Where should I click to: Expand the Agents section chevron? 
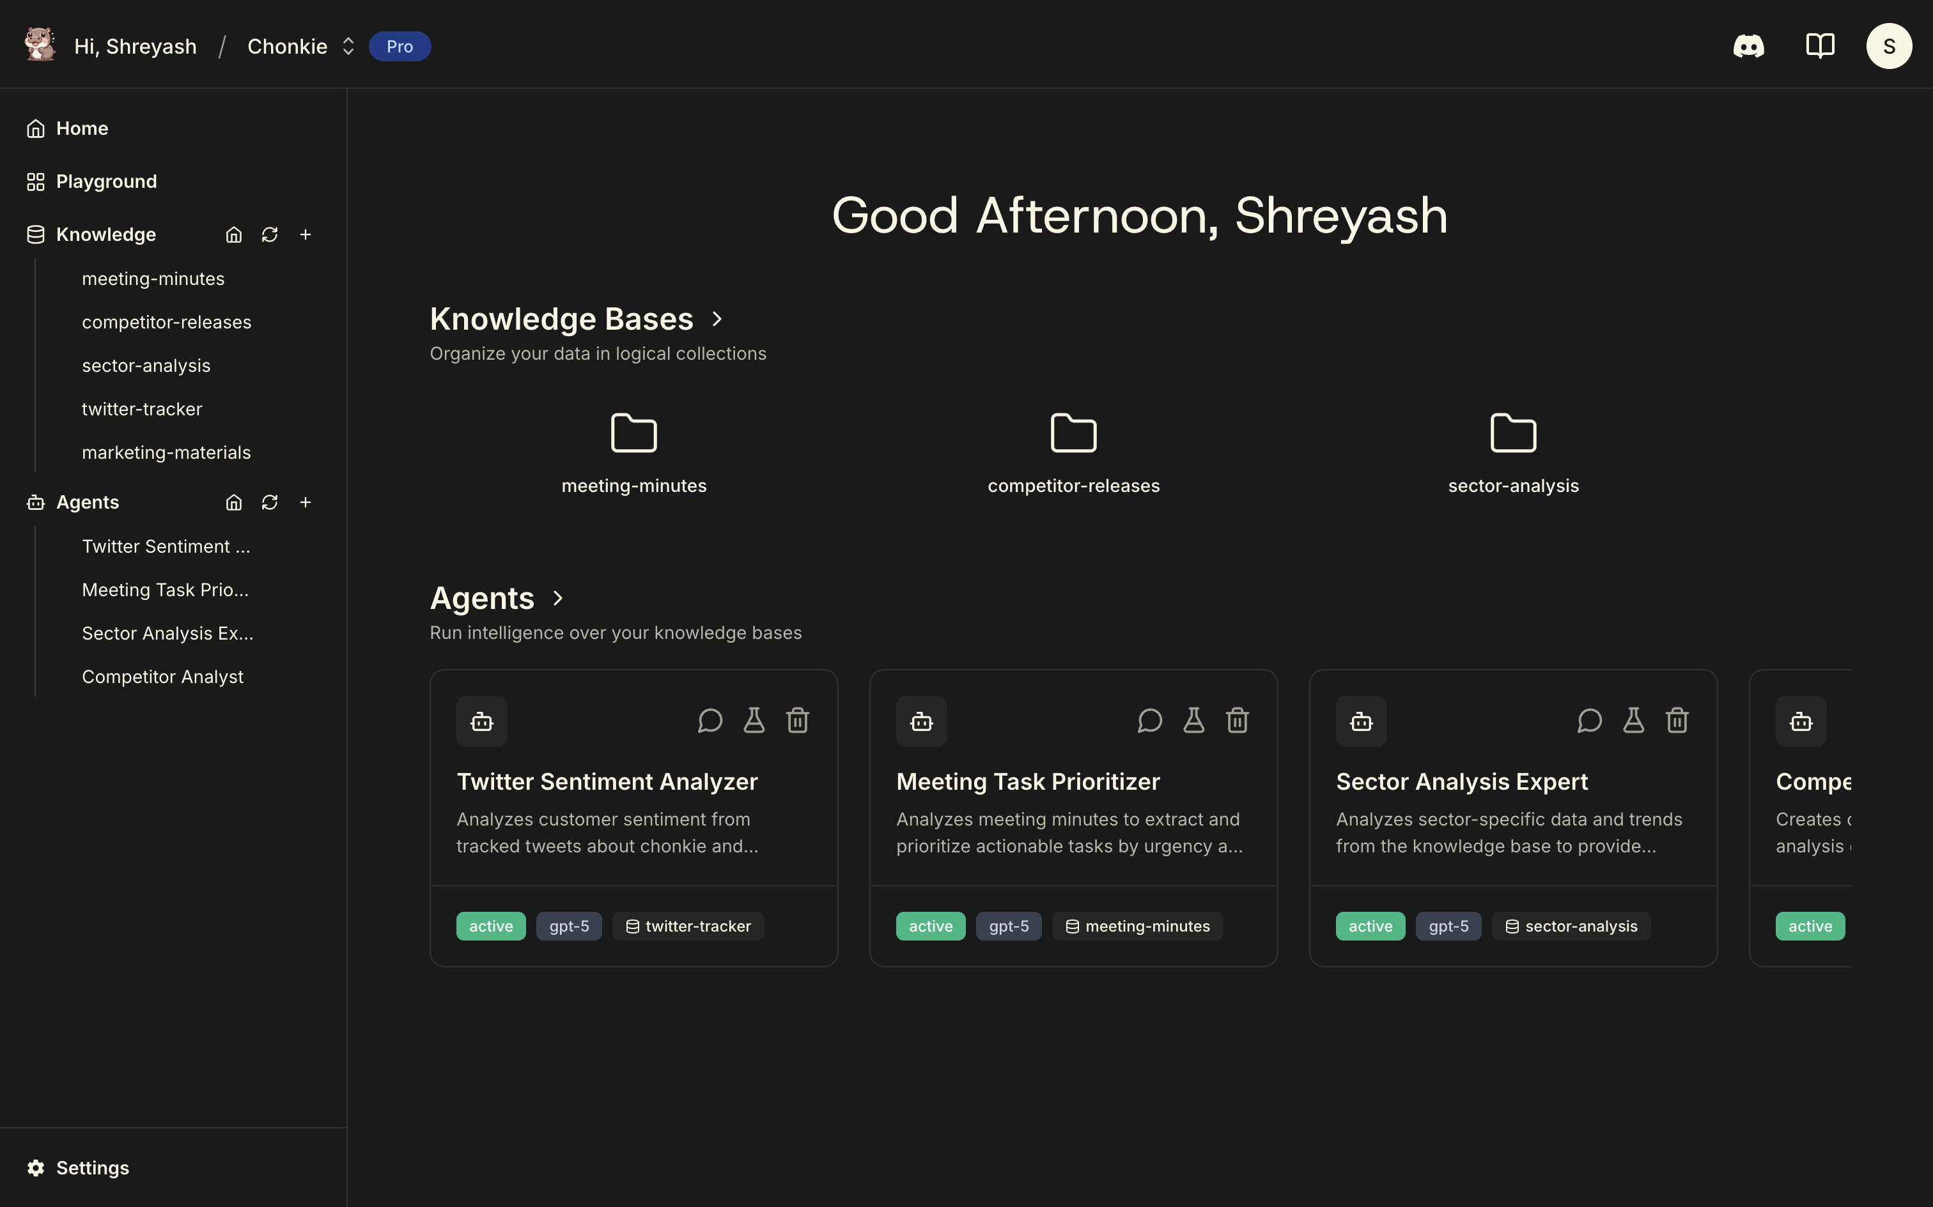[557, 598]
